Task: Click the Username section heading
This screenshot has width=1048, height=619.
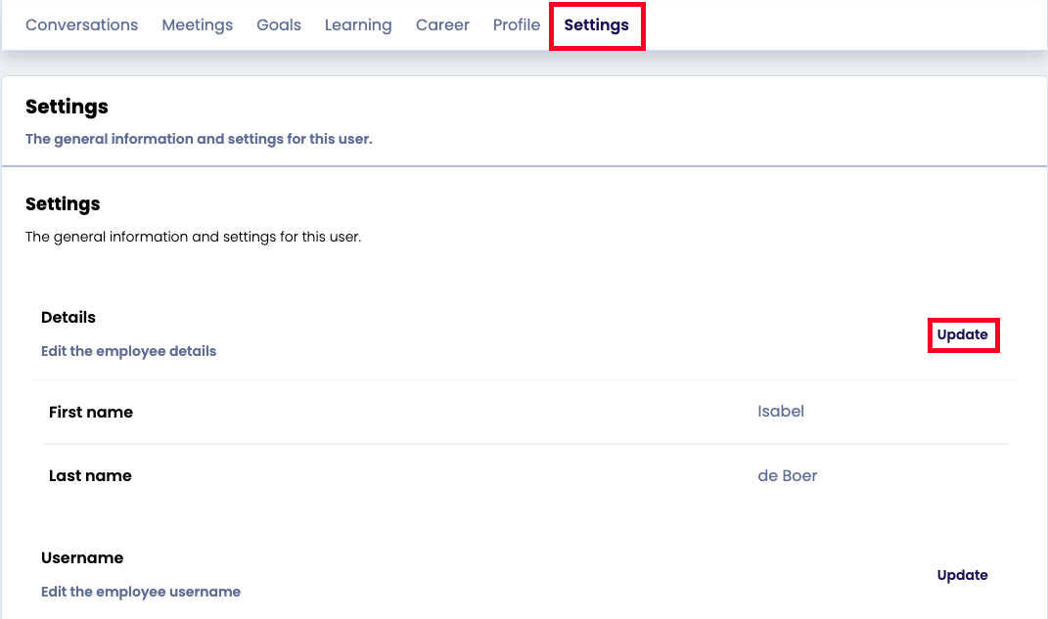Action: click(82, 558)
